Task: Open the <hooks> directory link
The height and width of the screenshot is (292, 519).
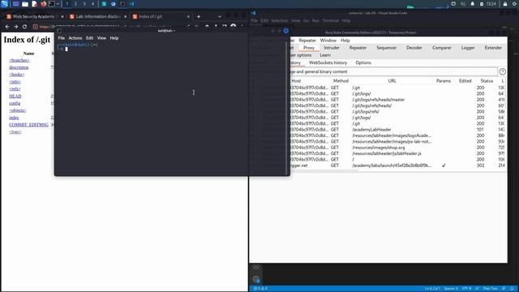Action: [17, 75]
